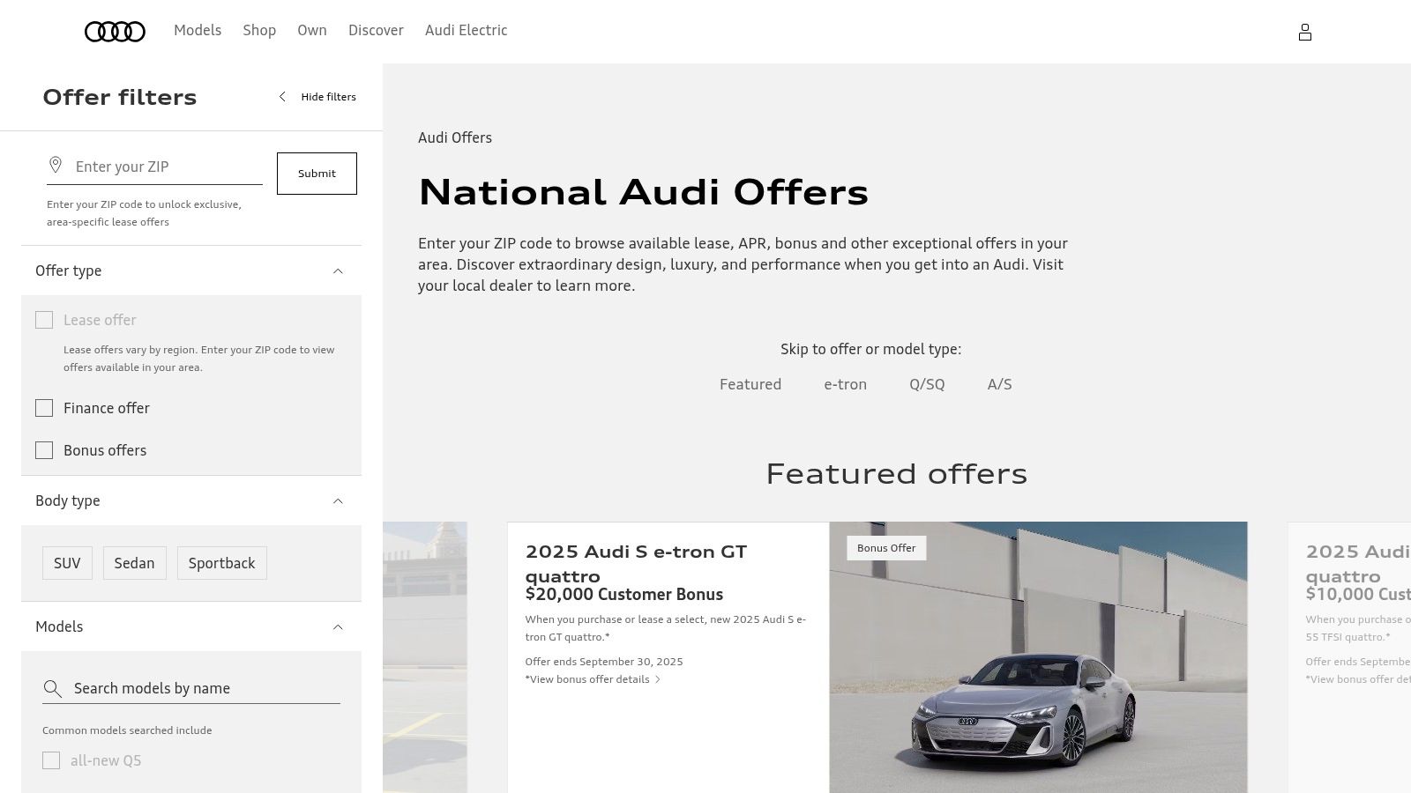This screenshot has height=793, width=1411.
Task: Collapse the Offer type section
Action: tap(191, 271)
